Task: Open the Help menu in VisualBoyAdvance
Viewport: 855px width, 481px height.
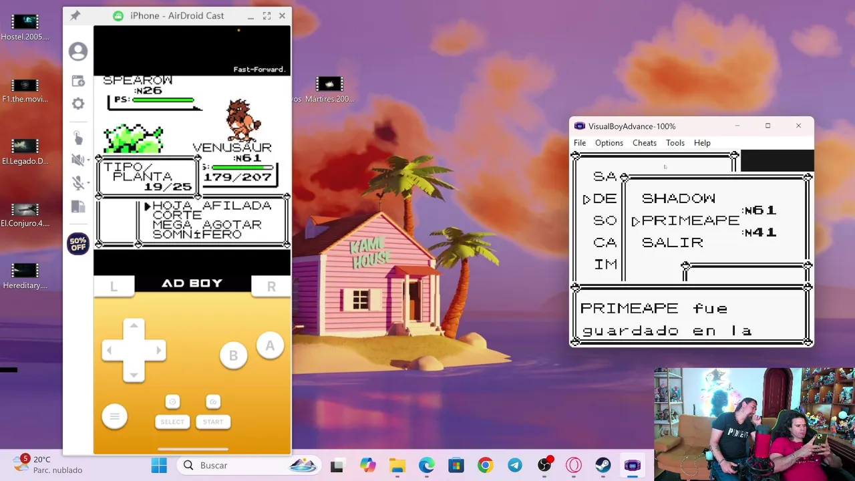Action: click(702, 143)
